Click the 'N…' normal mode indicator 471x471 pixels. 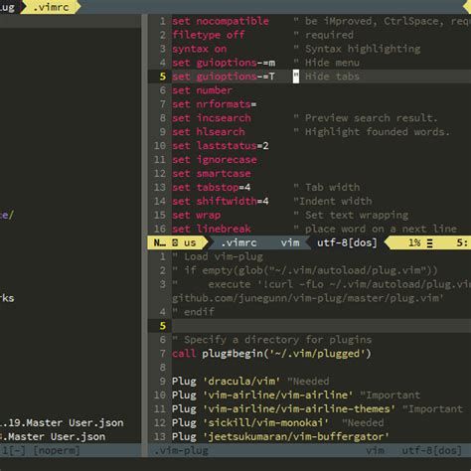pos(160,242)
